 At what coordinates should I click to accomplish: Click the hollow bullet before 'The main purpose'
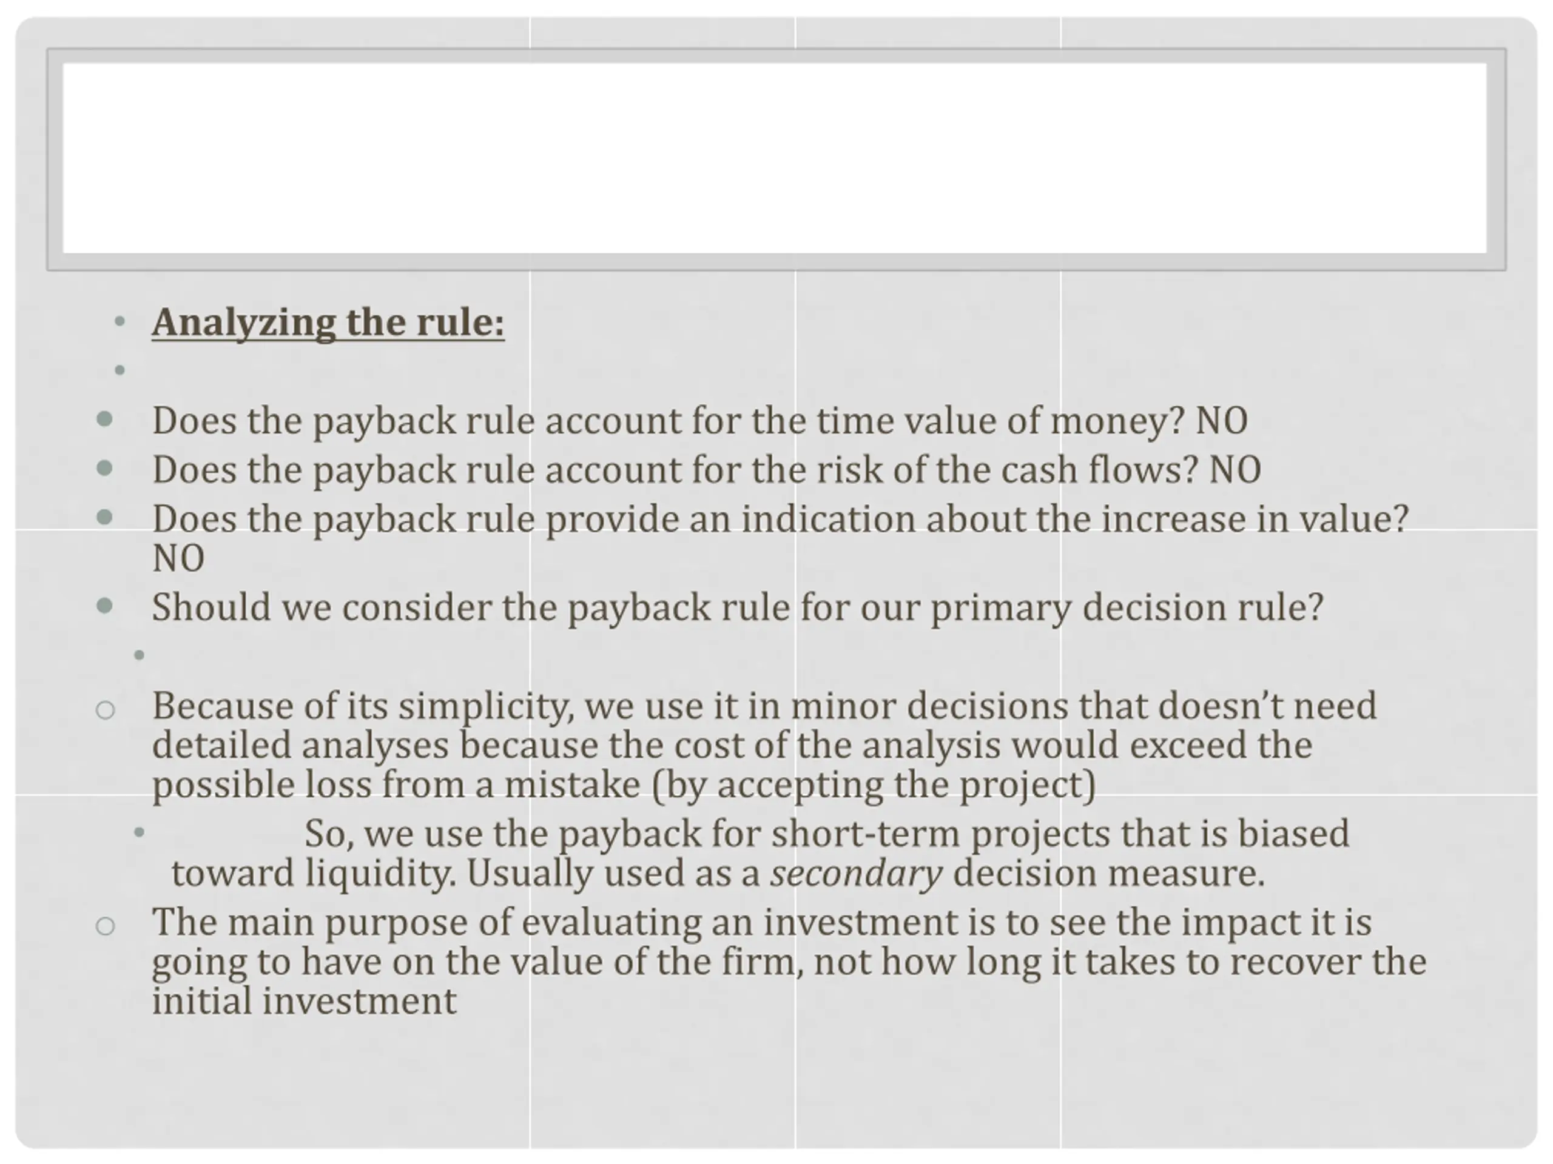click(x=106, y=926)
